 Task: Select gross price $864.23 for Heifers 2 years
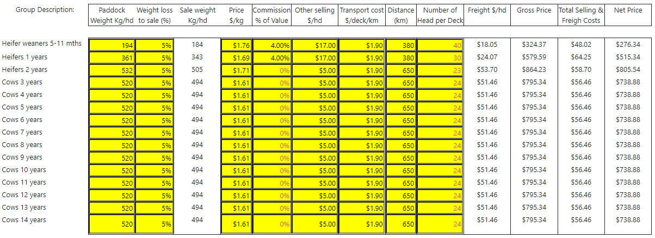point(534,69)
